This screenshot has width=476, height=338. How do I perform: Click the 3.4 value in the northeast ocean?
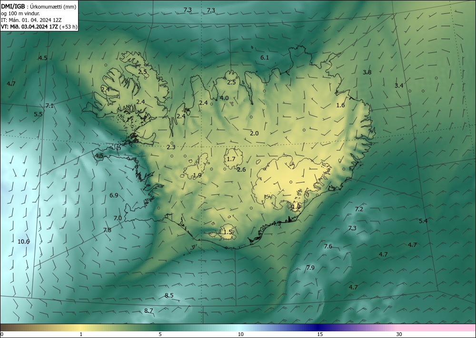pos(399,86)
